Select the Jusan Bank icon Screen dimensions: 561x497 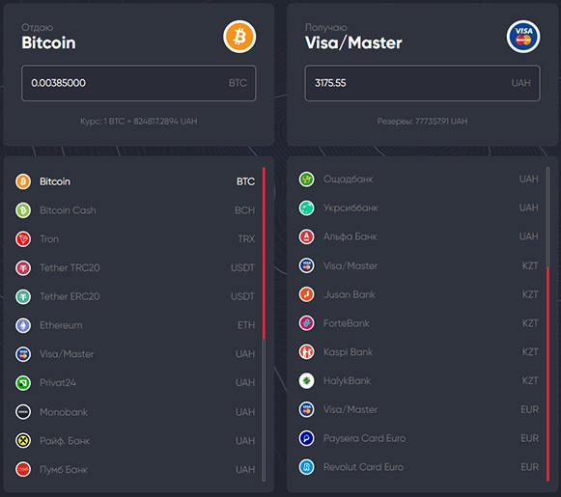coord(307,294)
